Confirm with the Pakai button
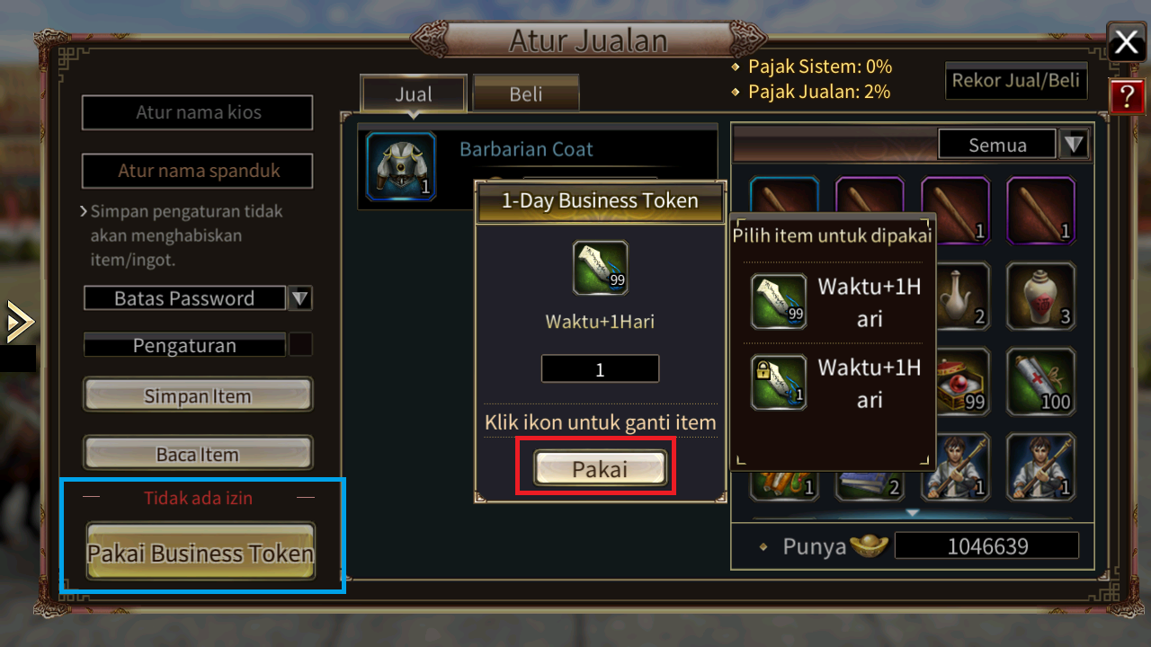The width and height of the screenshot is (1151, 647). [x=600, y=468]
